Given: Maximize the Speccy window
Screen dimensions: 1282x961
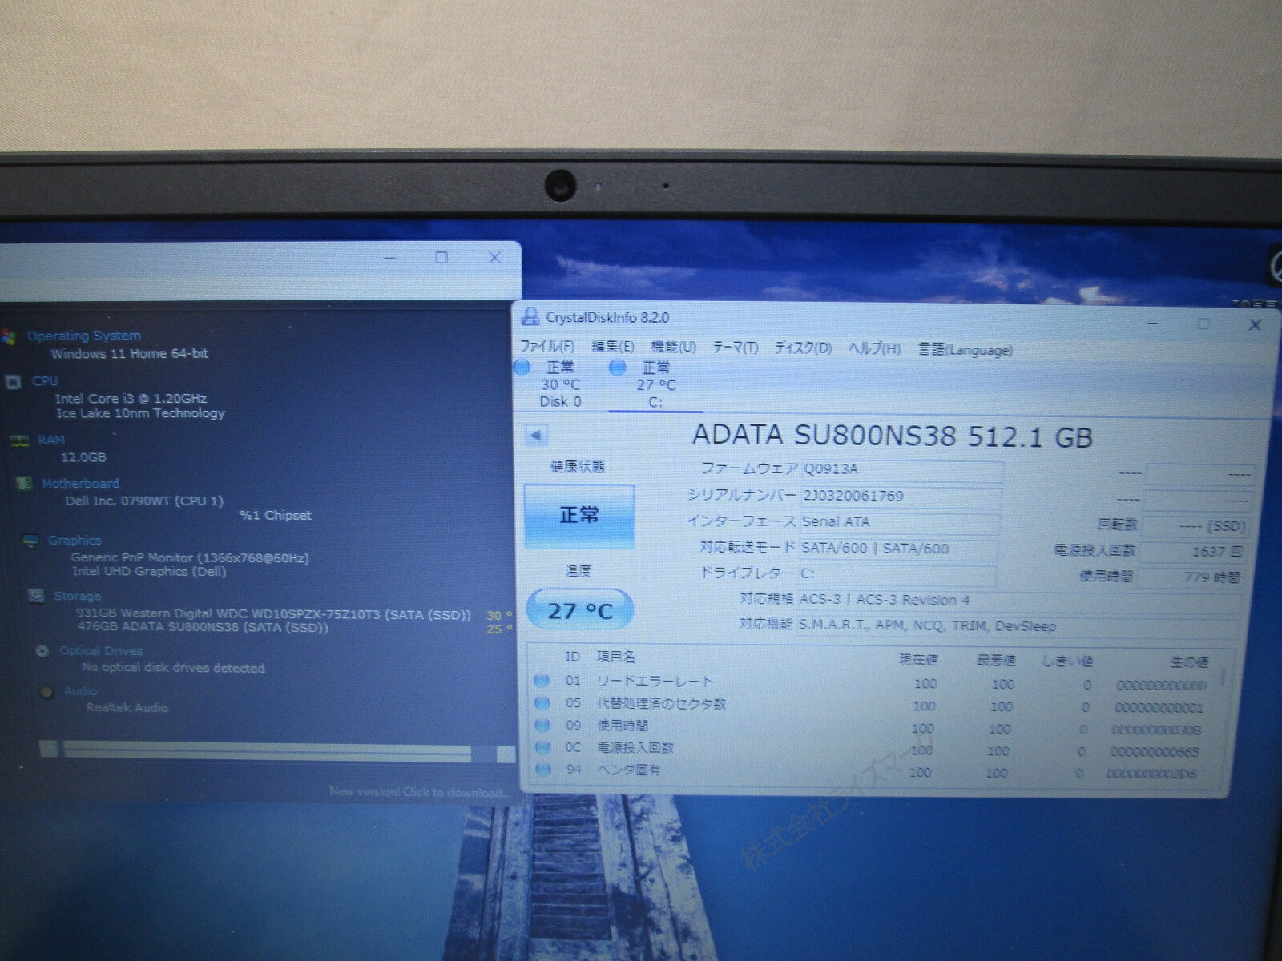Looking at the screenshot, I should pos(441,258).
